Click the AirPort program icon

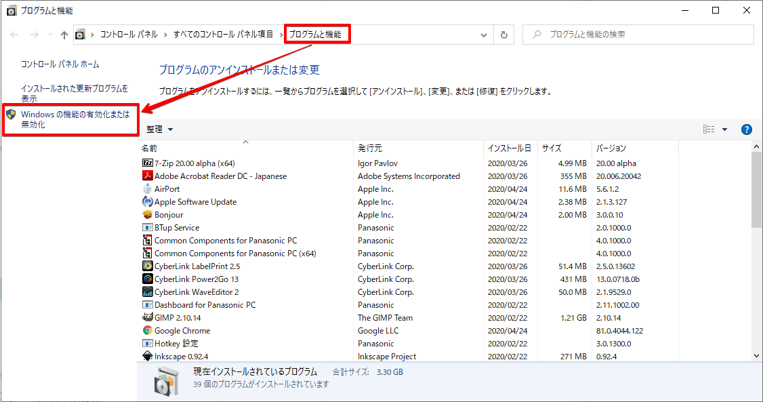pyautogui.click(x=148, y=189)
